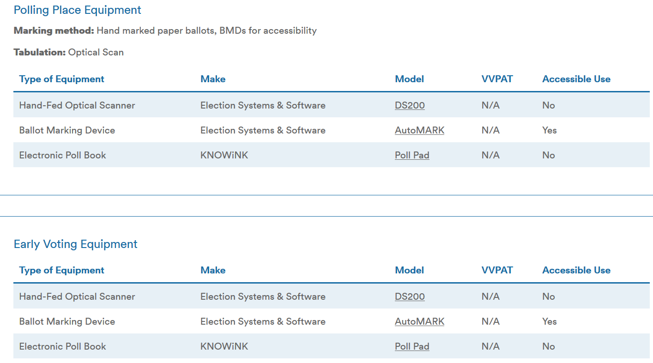Click No accessible use in Polling Place Poll Pad row

pyautogui.click(x=549, y=155)
